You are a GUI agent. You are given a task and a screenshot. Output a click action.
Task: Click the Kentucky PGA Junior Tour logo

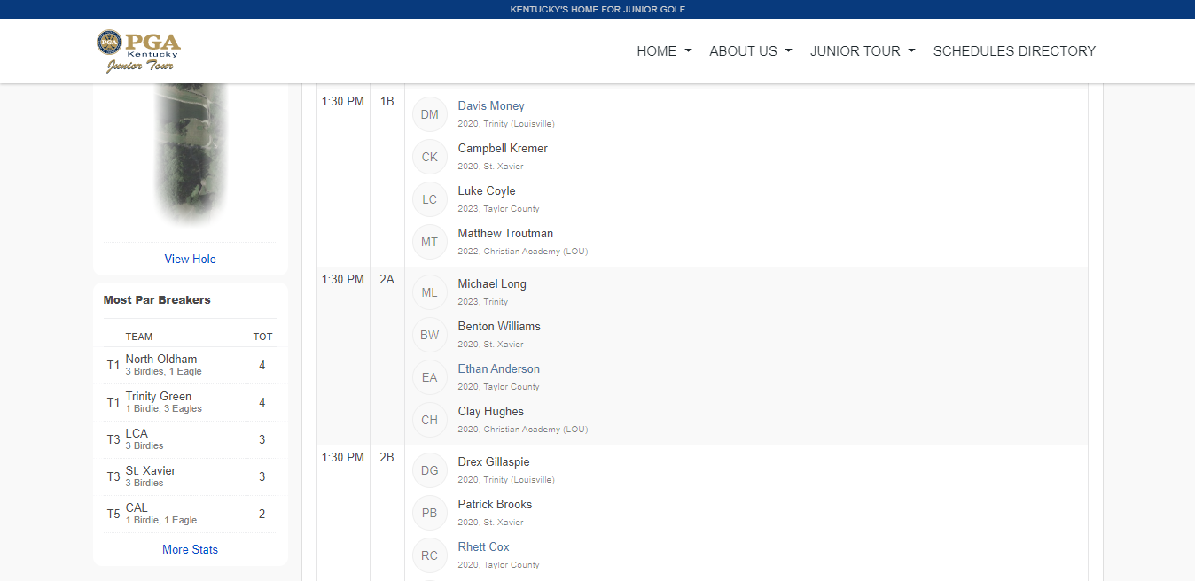138,51
